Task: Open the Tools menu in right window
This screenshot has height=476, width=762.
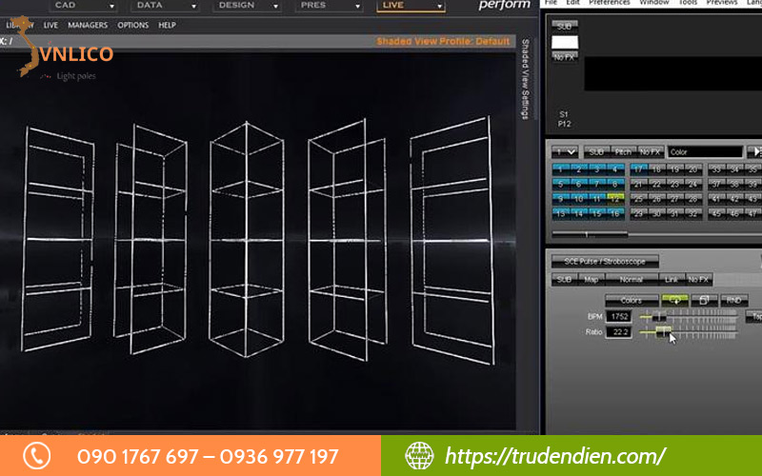Action: click(688, 3)
